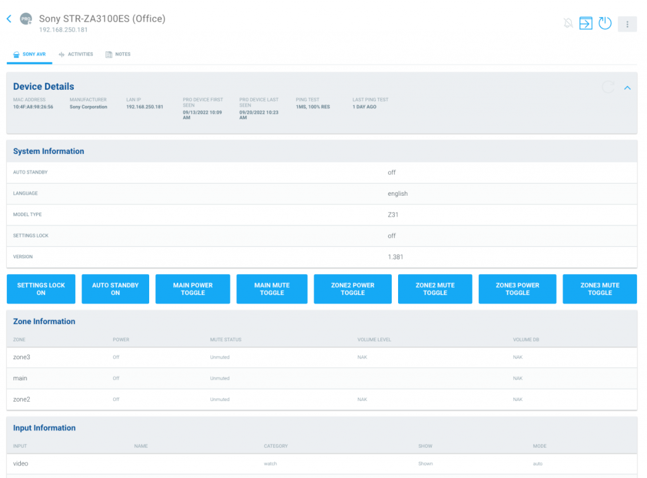Viewport: 647px width, 478px height.
Task: Select the video input row
Action: pos(322,463)
